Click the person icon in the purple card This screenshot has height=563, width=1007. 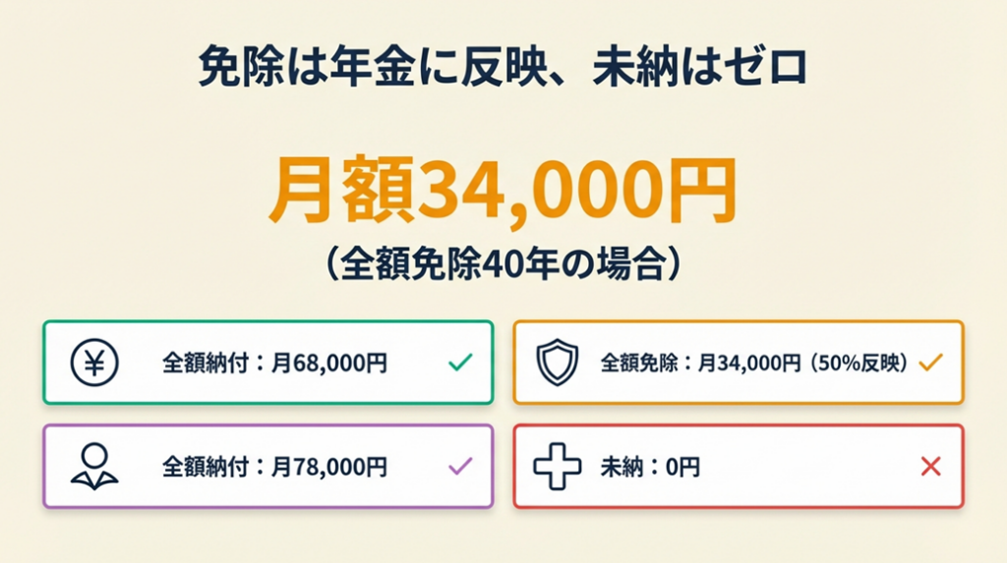[94, 466]
